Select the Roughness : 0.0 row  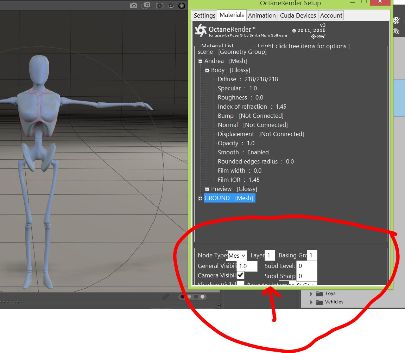(240, 97)
